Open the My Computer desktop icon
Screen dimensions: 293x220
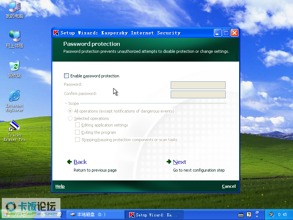tap(15, 10)
